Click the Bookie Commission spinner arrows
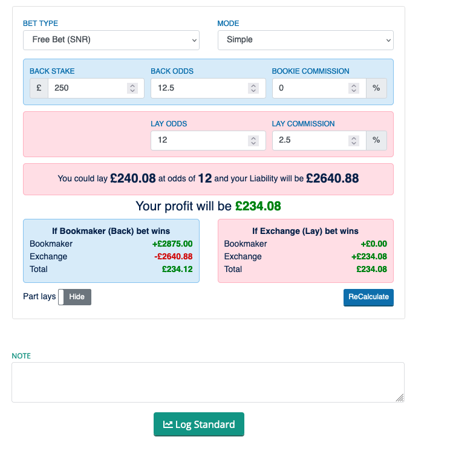453x457 pixels. click(x=354, y=88)
